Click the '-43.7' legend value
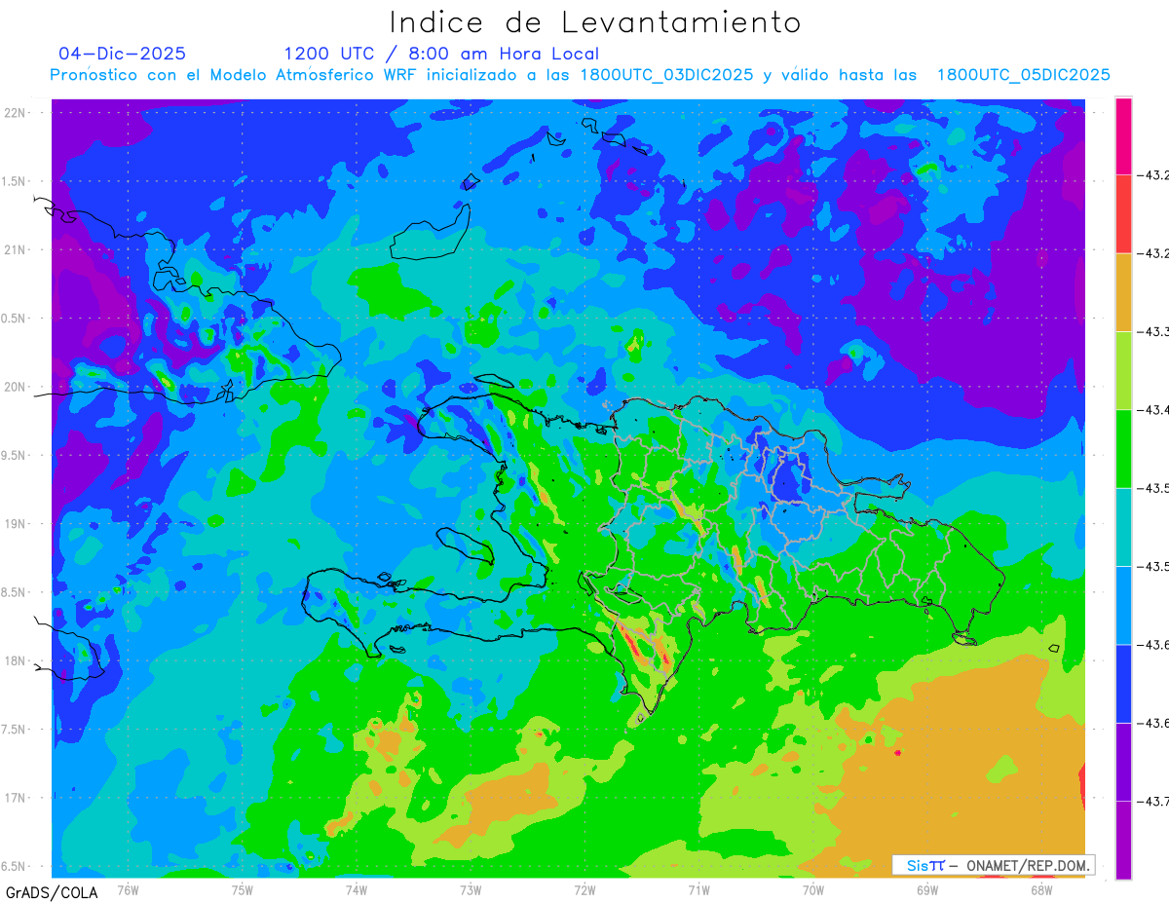 (1154, 801)
